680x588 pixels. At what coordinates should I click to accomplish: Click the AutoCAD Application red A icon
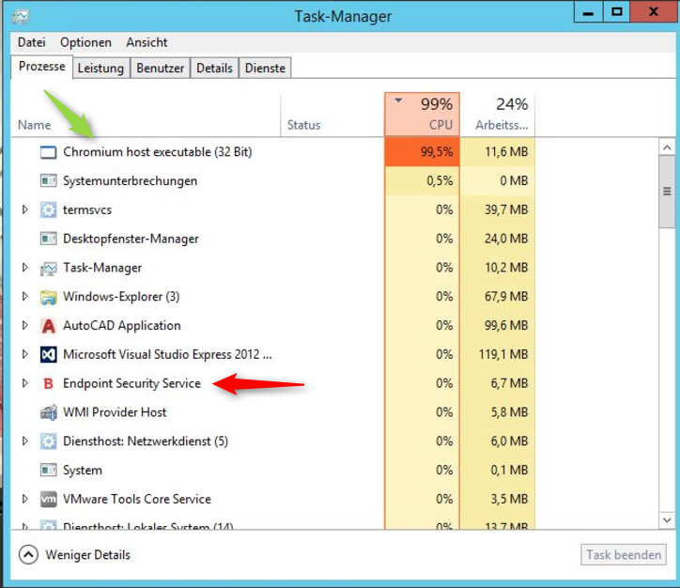(48, 326)
